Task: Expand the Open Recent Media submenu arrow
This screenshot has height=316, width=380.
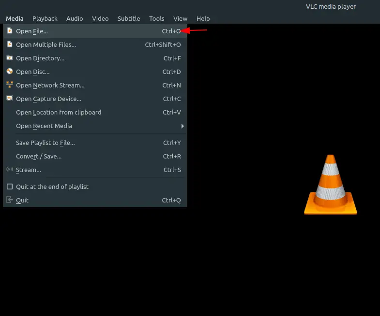Action: click(x=182, y=126)
